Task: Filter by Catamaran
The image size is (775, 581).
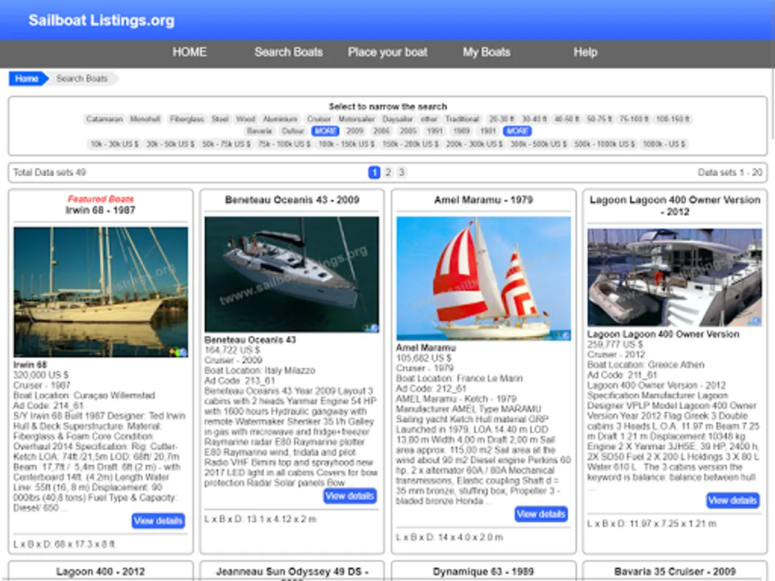Action: 105,119
